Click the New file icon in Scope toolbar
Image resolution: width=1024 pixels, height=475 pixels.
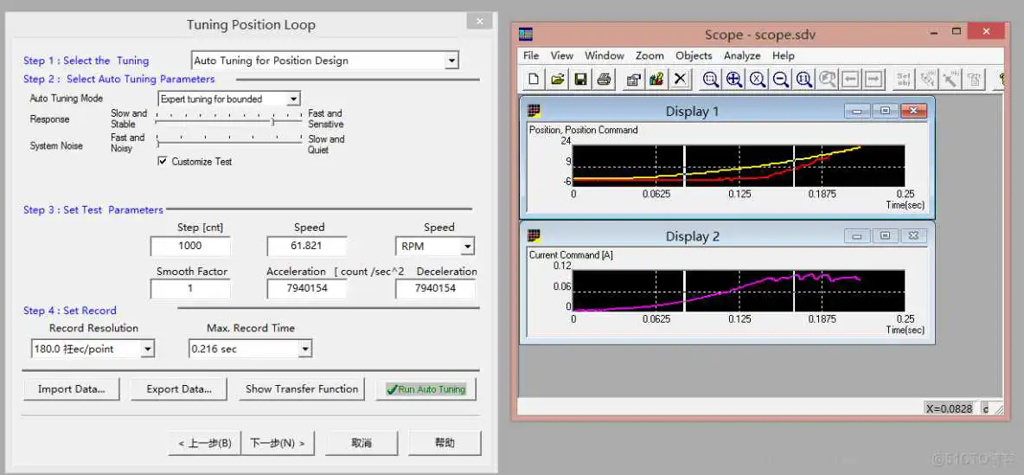coord(534,79)
